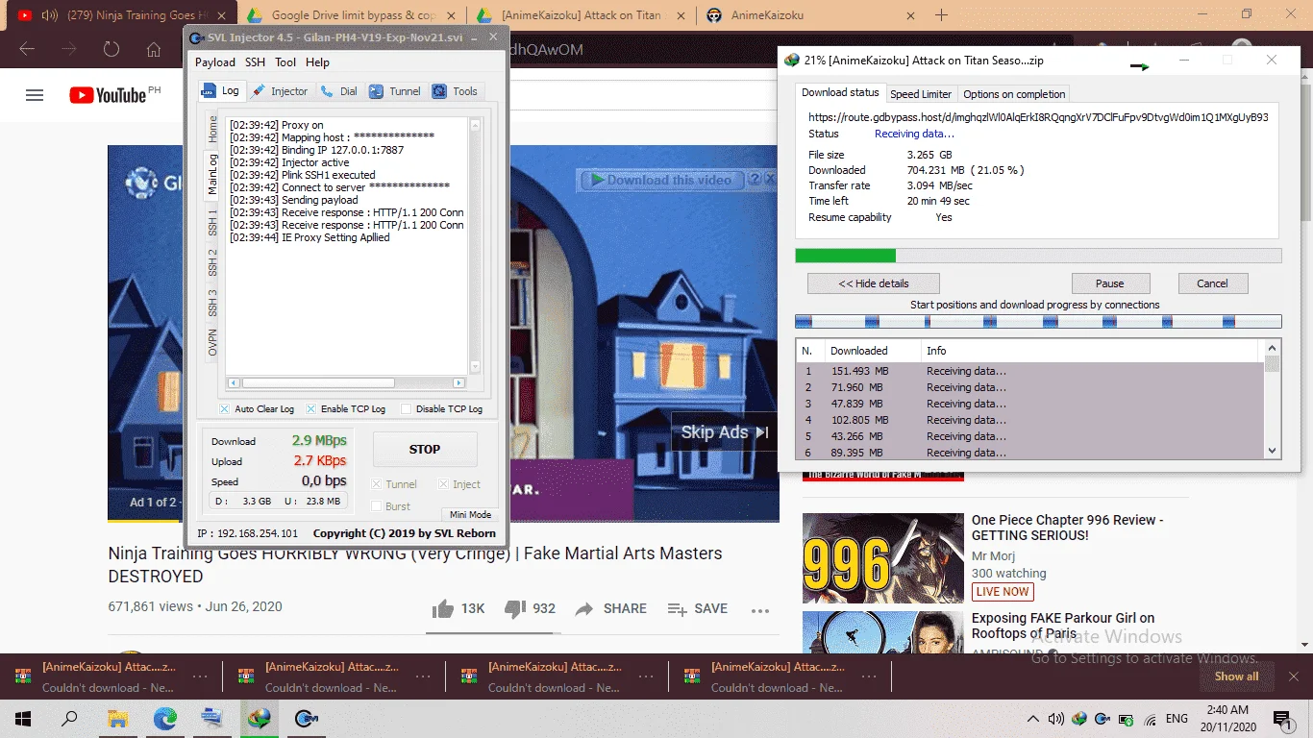Close the browser downloads bar
The width and height of the screenshot is (1313, 738).
click(x=1294, y=676)
